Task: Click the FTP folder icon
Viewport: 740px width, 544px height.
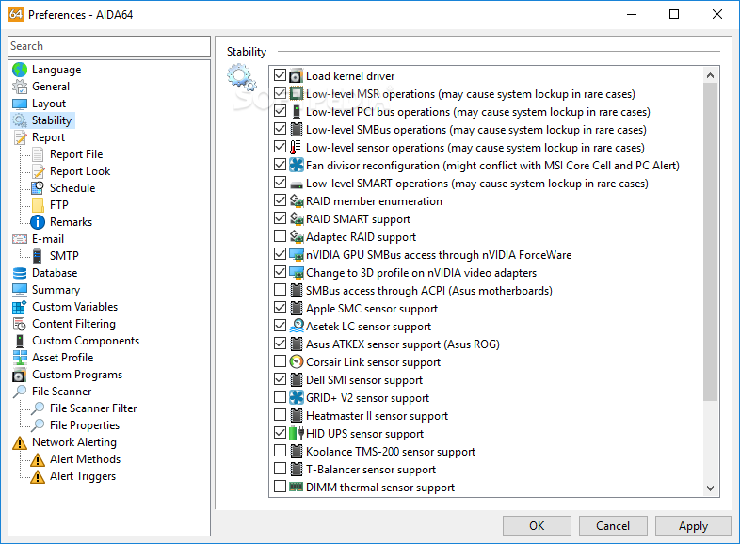Action: (x=38, y=205)
